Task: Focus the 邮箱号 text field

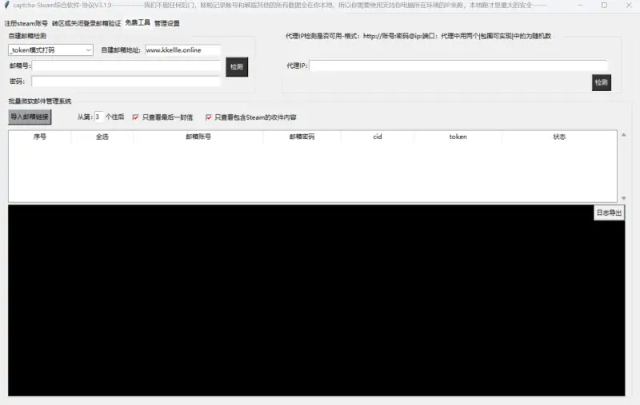Action: click(126, 66)
